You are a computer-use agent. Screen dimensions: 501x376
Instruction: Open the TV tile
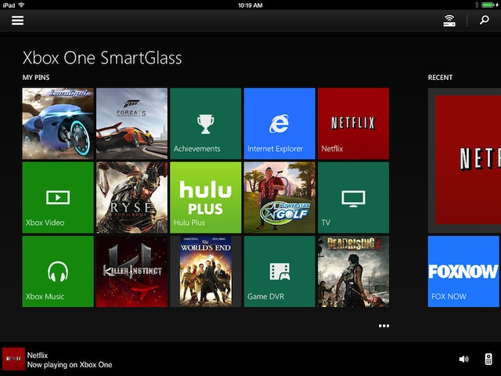(x=353, y=197)
